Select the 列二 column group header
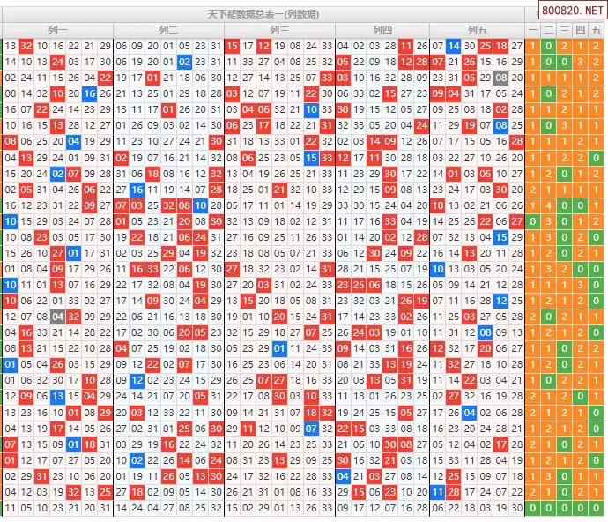 [x=168, y=30]
